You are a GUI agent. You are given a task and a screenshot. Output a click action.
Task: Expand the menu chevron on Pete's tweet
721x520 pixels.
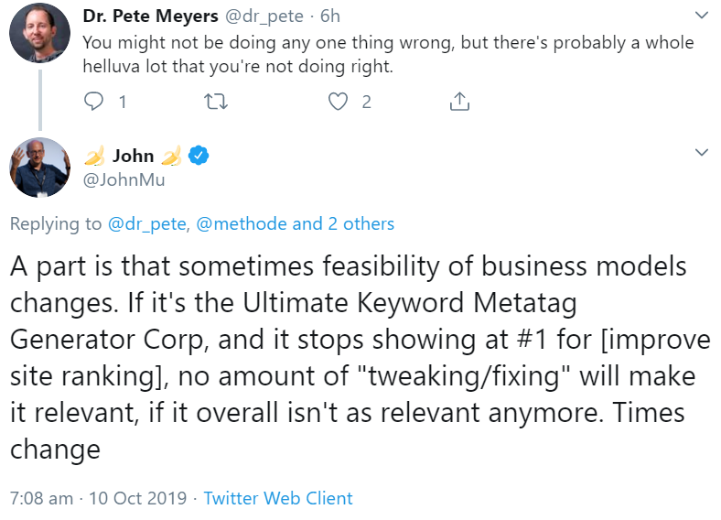[x=702, y=16]
